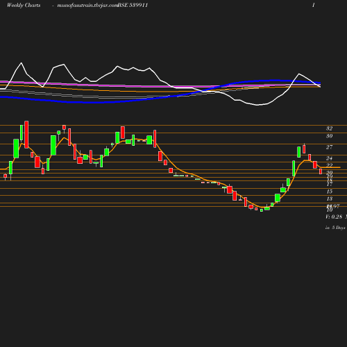The height and width of the screenshot is (347, 347).
Task: Click the 'in 5 Days' caption text
Action: pos(335,228)
